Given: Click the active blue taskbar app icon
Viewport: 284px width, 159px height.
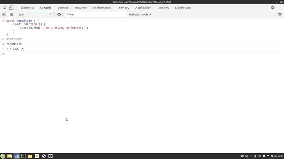Looking at the screenshot, I should pos(16,156).
